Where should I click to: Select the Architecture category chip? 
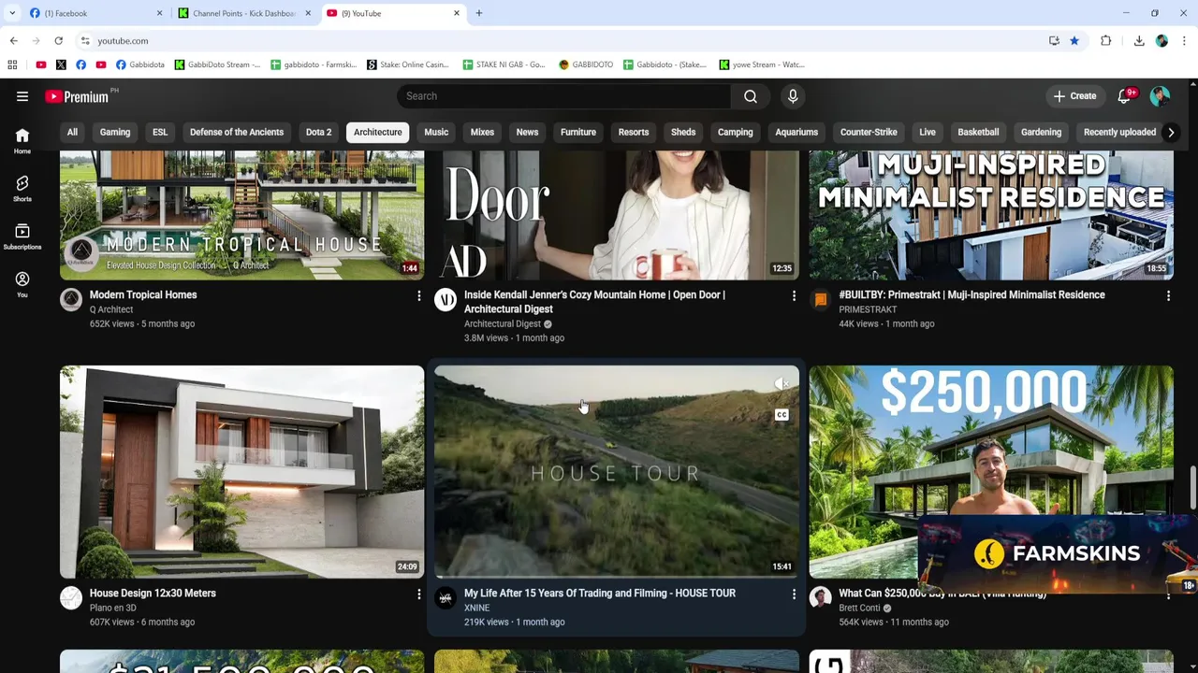click(378, 132)
